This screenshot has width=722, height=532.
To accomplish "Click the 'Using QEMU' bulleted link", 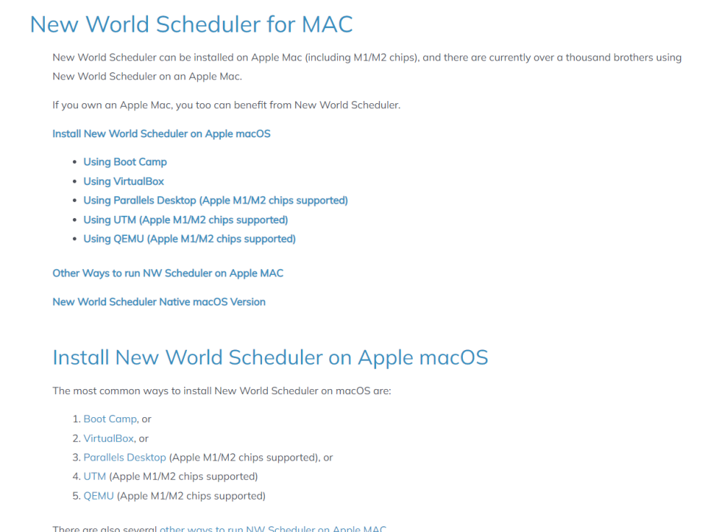I will [189, 238].
